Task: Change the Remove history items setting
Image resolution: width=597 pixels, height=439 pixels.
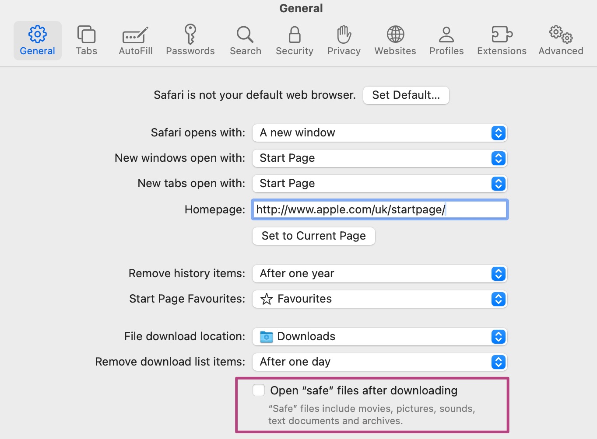Action: (x=379, y=274)
